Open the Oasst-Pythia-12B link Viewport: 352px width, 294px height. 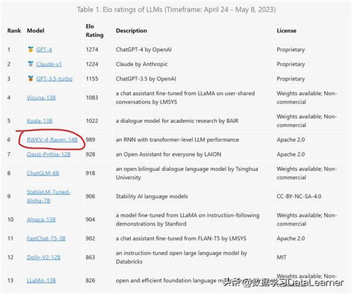click(x=48, y=155)
